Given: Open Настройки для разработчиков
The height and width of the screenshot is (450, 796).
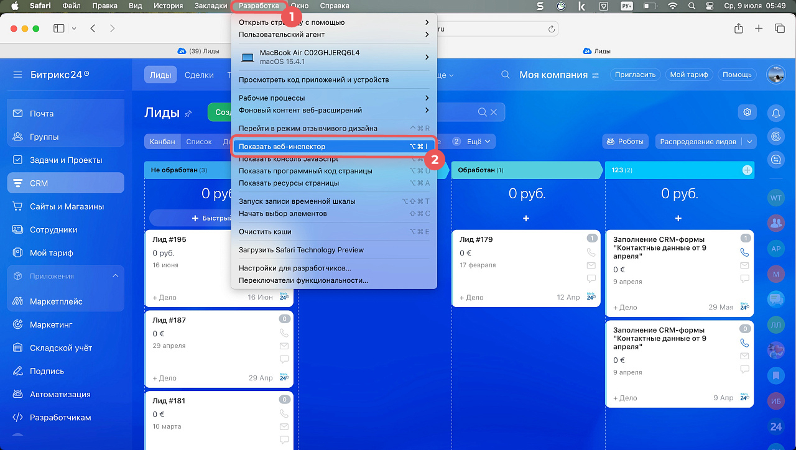Looking at the screenshot, I should point(334,269).
